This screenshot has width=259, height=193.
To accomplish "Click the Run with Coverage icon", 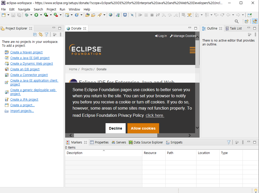I will [46, 15].
